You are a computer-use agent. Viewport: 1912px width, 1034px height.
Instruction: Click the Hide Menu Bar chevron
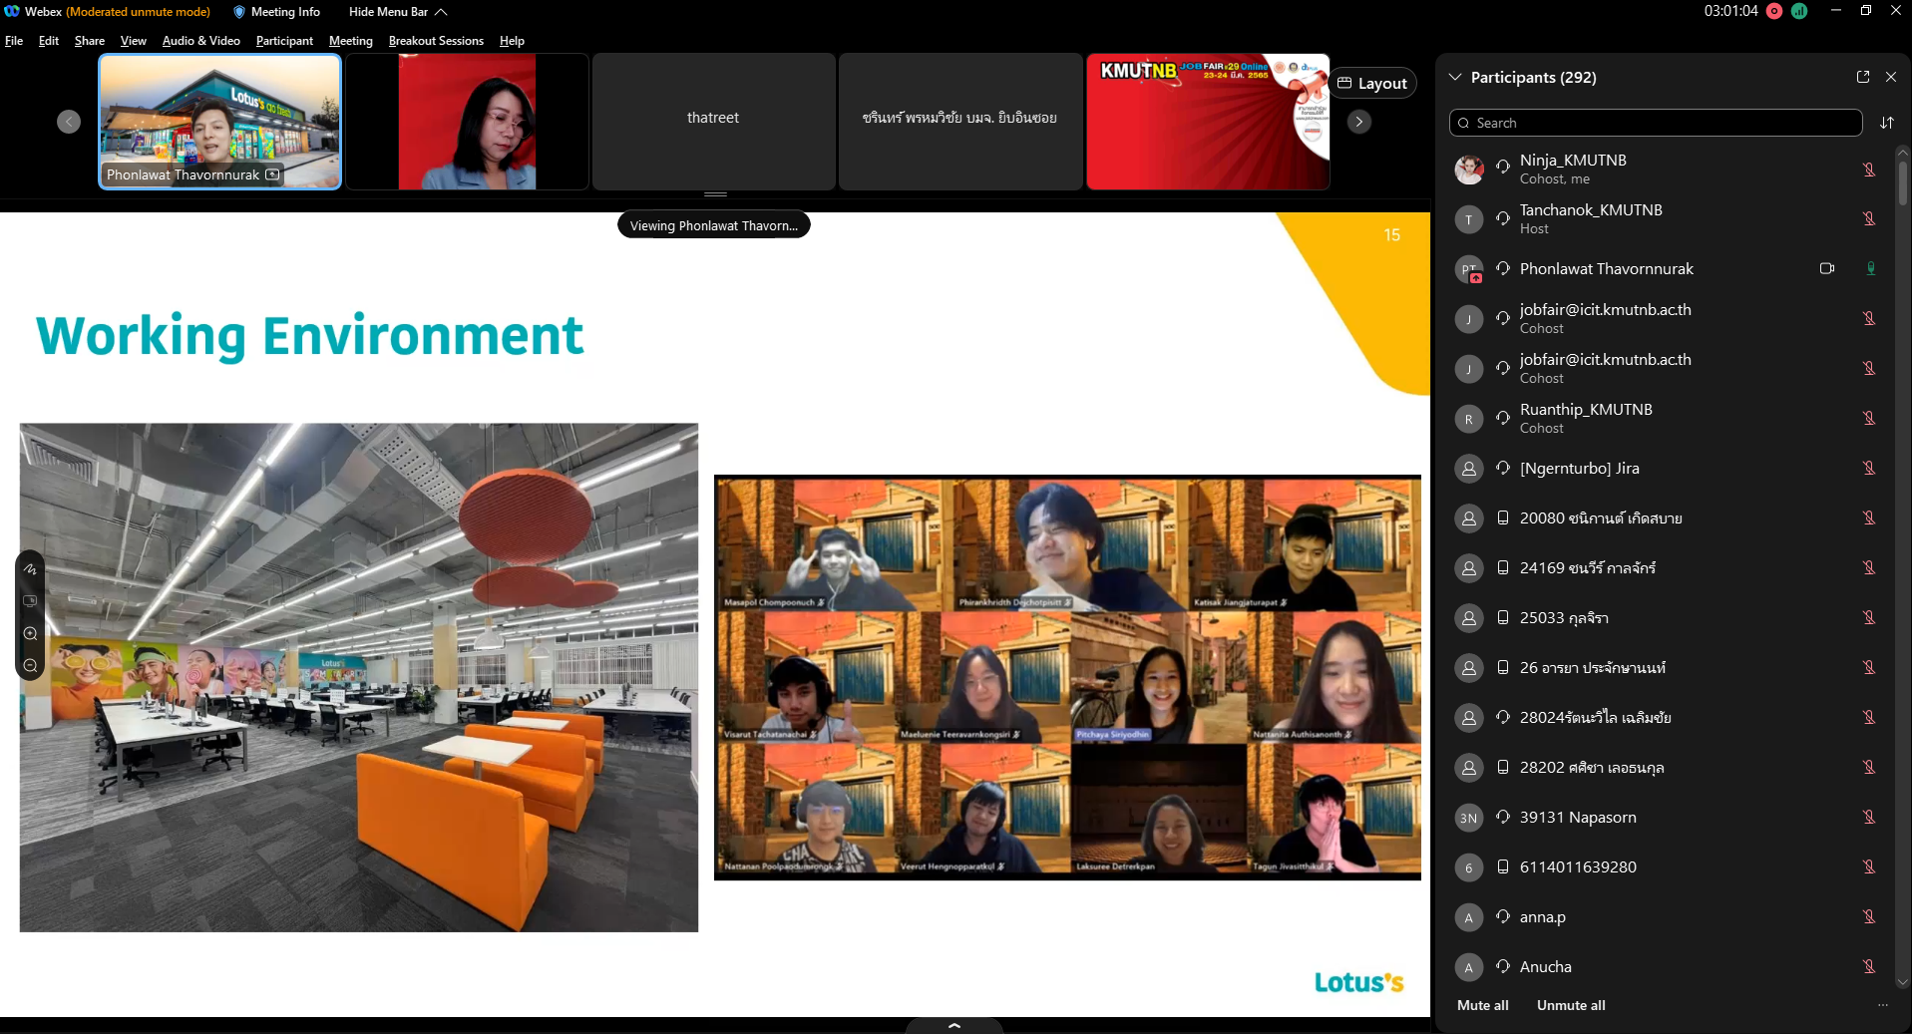[441, 12]
